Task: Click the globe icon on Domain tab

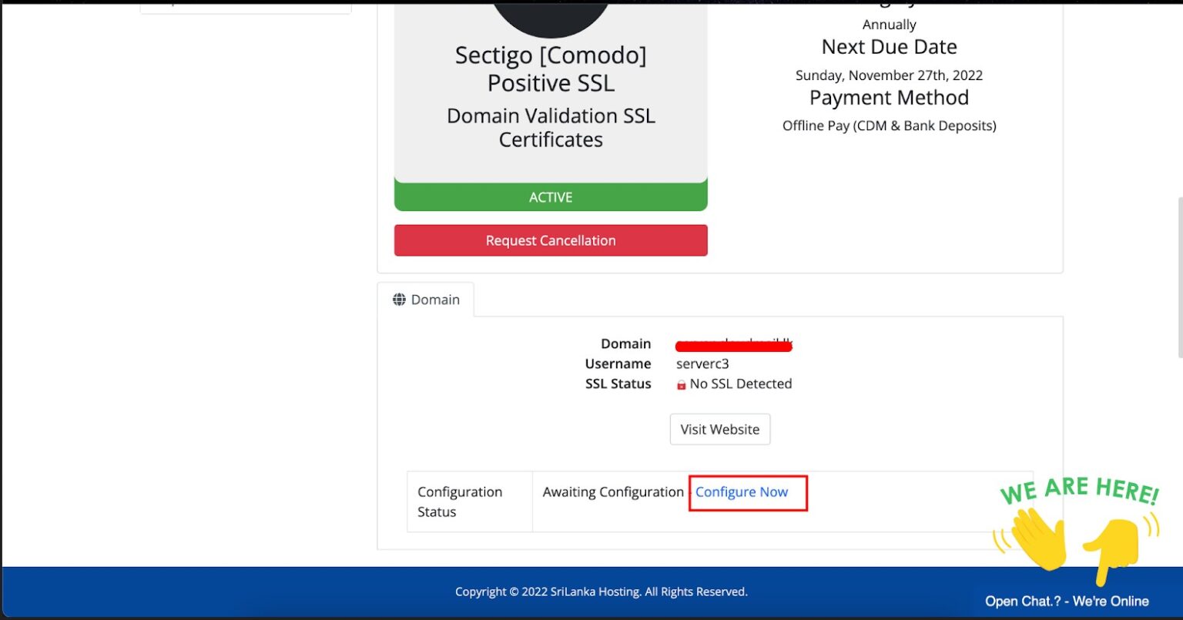Action: click(399, 300)
